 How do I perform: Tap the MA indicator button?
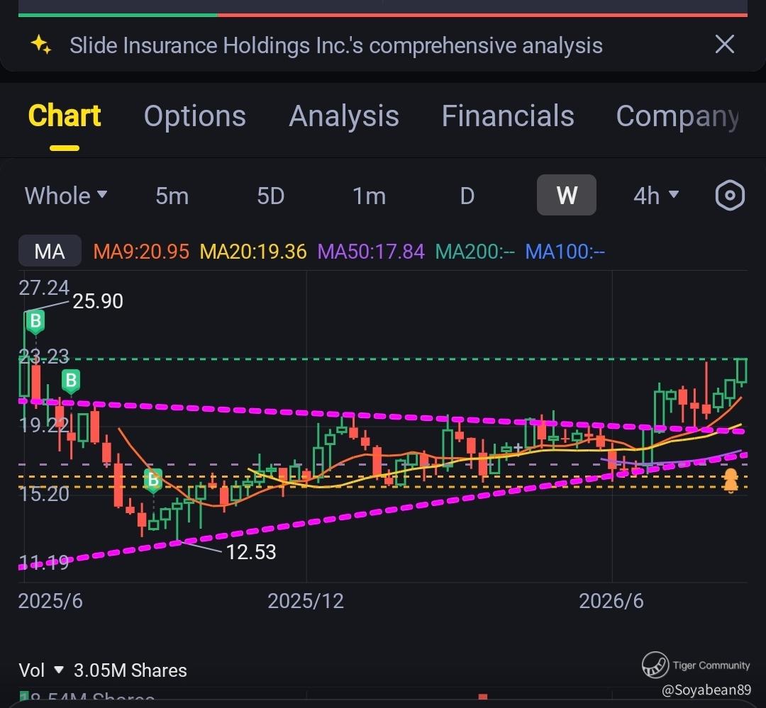click(50, 251)
